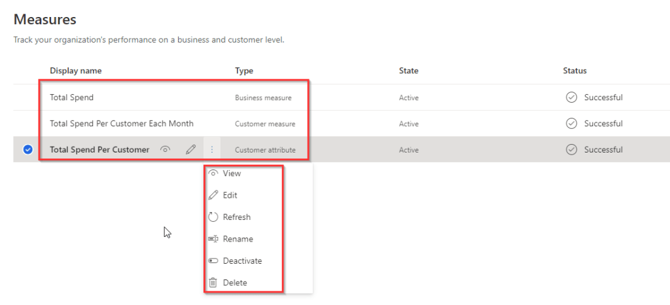Image resolution: width=670 pixels, height=305 pixels.
Task: Click the trash can icon next to Delete
Action: (x=213, y=283)
